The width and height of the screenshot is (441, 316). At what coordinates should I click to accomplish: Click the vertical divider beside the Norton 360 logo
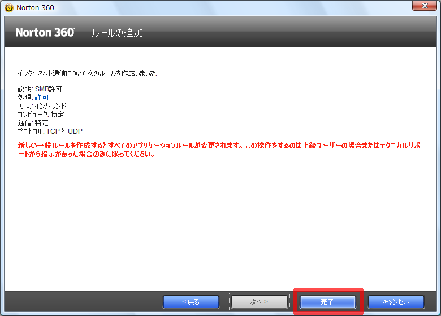(84, 33)
